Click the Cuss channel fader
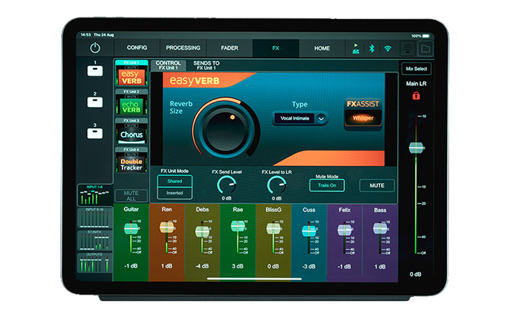The image size is (509, 318). click(309, 231)
